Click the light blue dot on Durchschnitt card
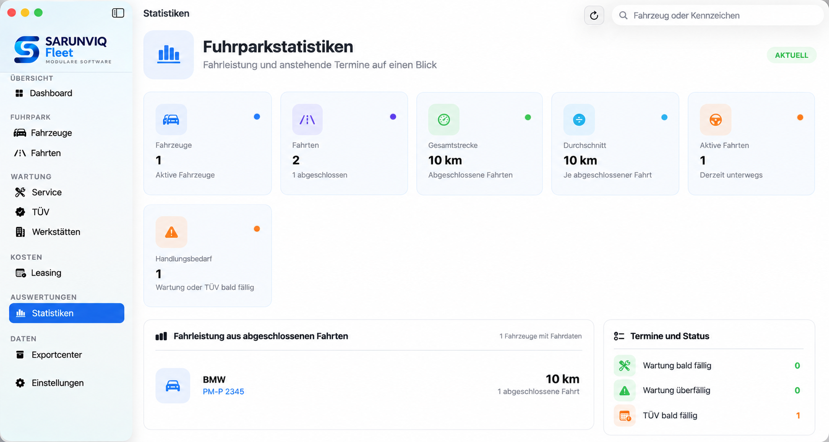 pyautogui.click(x=664, y=117)
